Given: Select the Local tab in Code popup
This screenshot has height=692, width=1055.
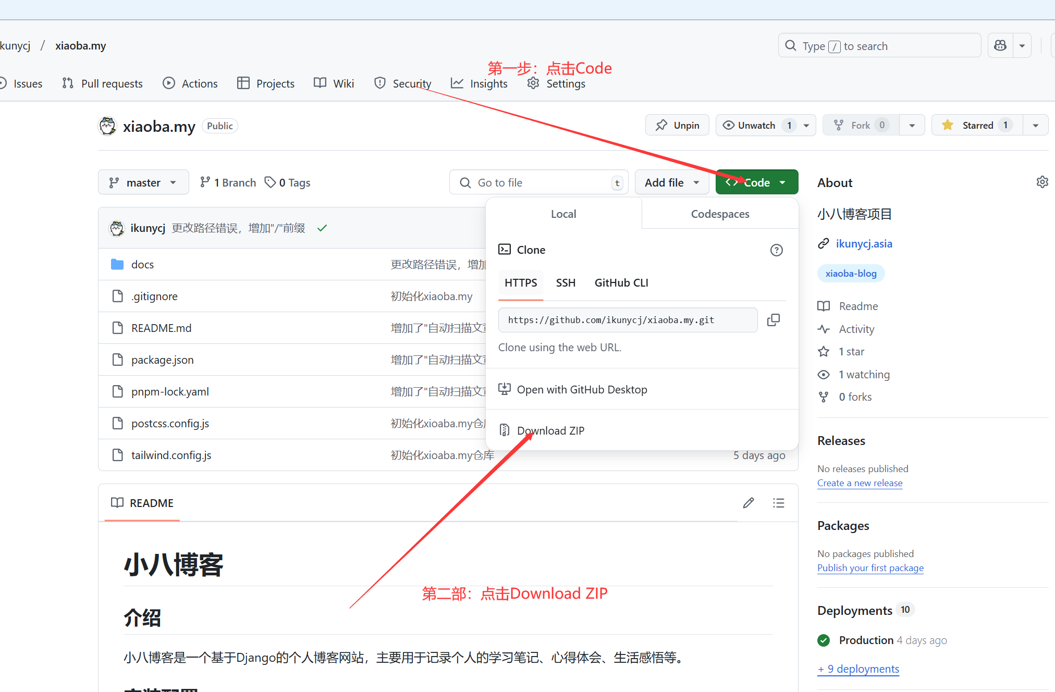Looking at the screenshot, I should click(x=563, y=214).
